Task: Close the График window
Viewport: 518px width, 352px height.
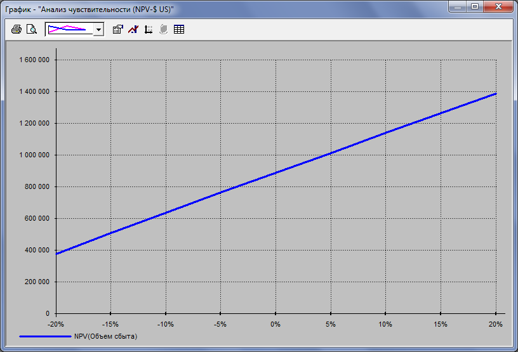Action: tap(498, 6)
